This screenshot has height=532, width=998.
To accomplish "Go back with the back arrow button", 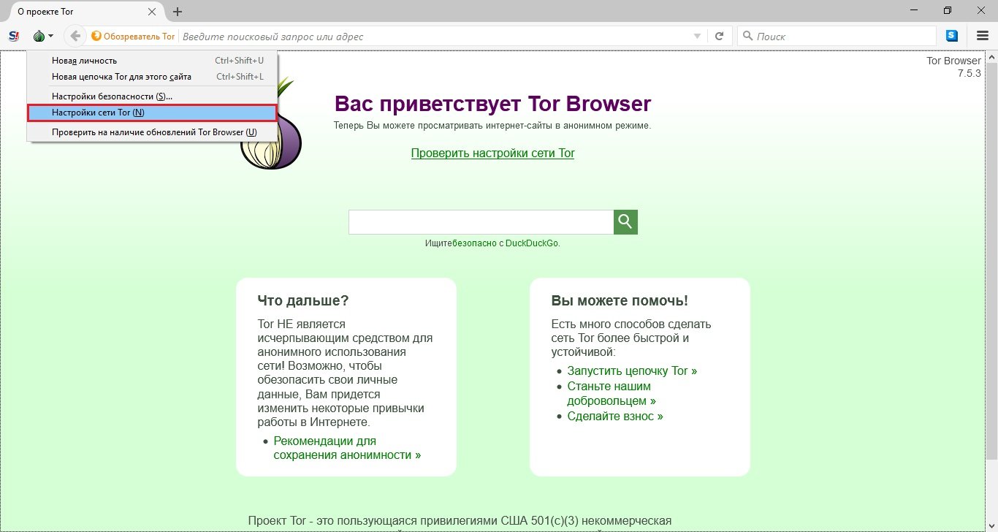I will (75, 36).
